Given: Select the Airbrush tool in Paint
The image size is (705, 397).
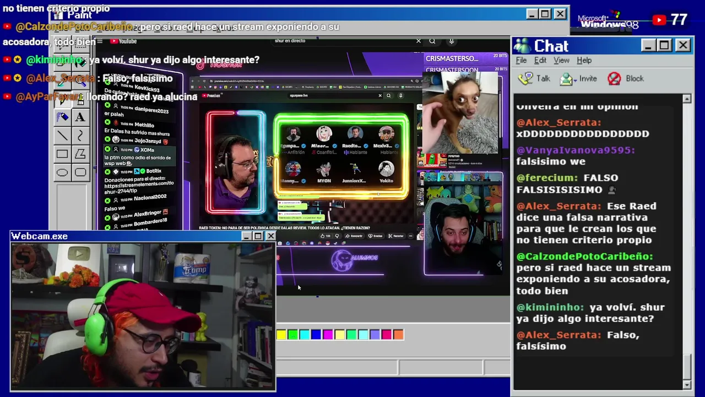Looking at the screenshot, I should pos(62,117).
